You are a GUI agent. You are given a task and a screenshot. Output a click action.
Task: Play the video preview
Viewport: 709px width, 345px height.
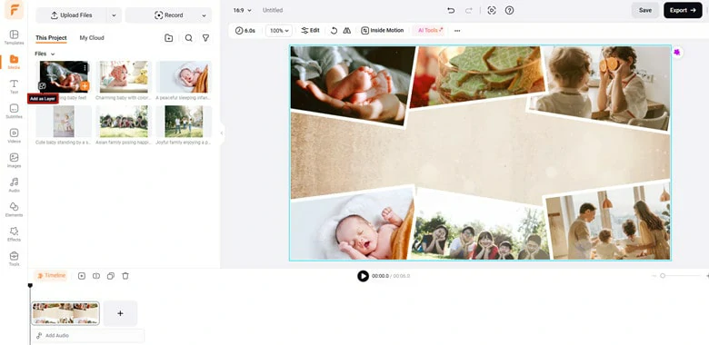[x=363, y=276]
